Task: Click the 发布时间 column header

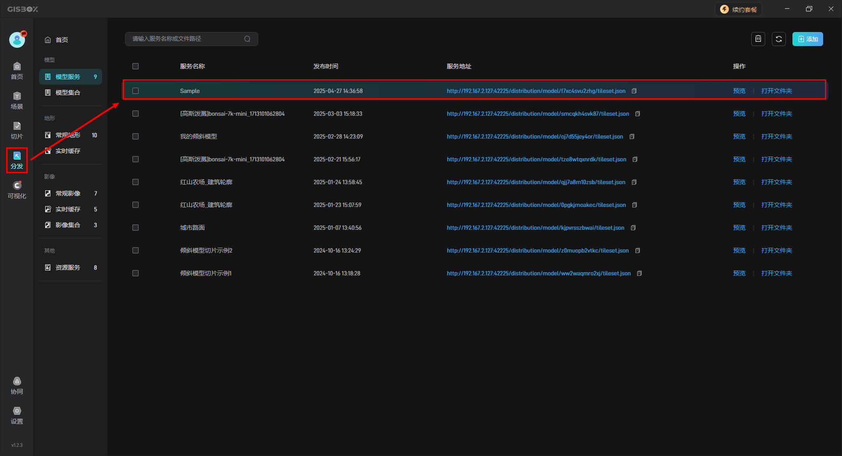Action: (326, 66)
